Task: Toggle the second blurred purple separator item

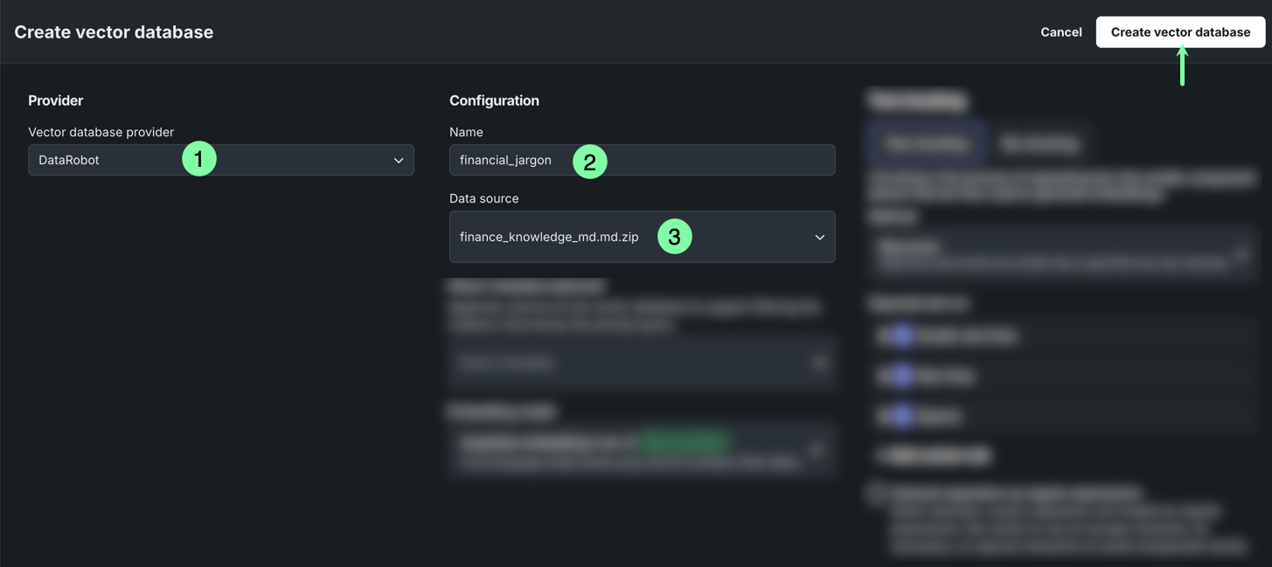Action: 901,376
